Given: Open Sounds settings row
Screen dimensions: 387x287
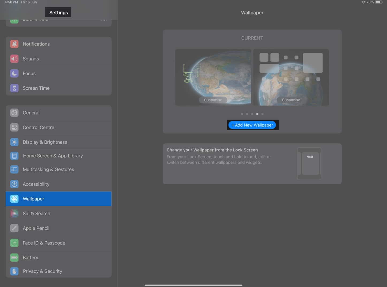Looking at the screenshot, I should 59,59.
